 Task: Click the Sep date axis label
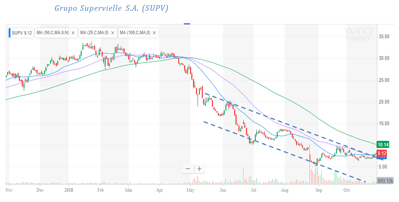(319, 190)
